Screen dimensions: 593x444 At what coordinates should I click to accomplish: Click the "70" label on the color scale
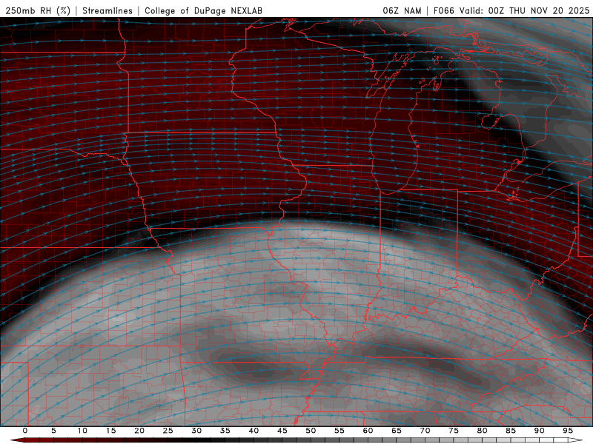coord(425,431)
